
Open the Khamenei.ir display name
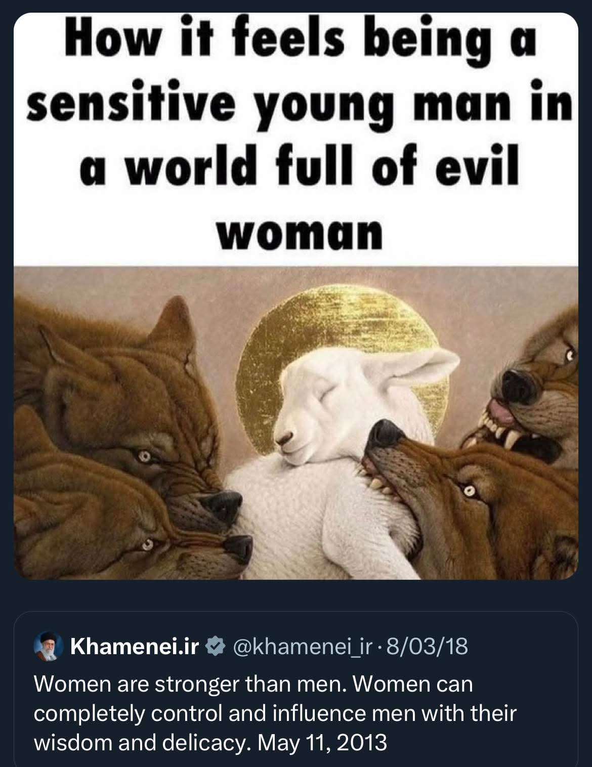point(135,646)
